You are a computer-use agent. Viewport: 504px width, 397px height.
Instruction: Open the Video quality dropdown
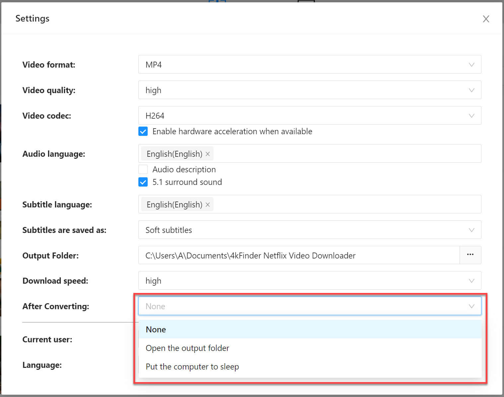pyautogui.click(x=310, y=90)
